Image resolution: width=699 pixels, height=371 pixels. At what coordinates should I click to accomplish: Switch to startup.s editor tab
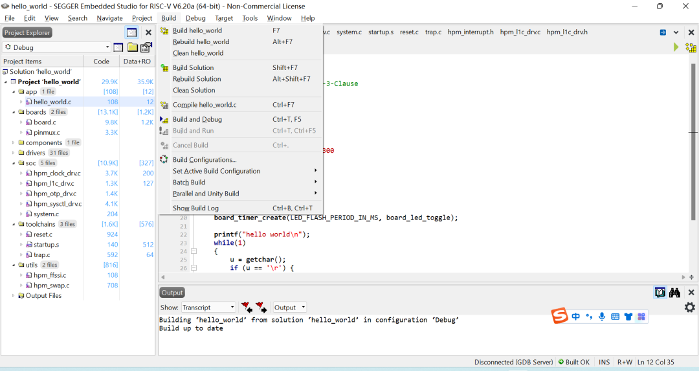381,32
